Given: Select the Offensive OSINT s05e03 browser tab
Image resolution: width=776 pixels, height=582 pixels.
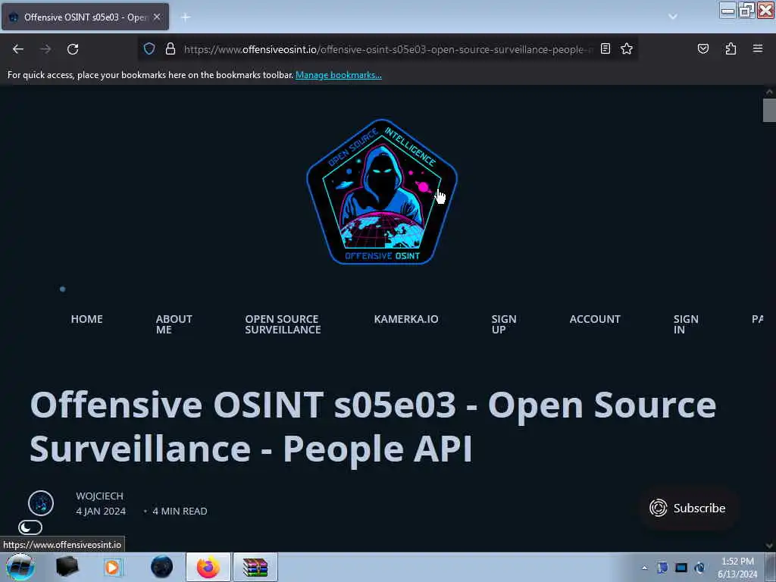Looking at the screenshot, I should (x=85, y=17).
